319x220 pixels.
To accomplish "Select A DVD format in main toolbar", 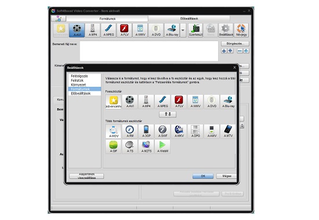I will 156,30.
